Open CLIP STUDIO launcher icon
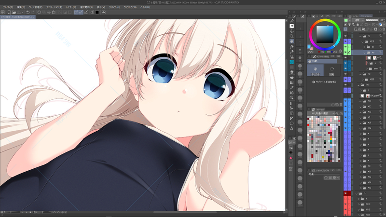The width and height of the screenshot is (386, 217). (3, 12)
